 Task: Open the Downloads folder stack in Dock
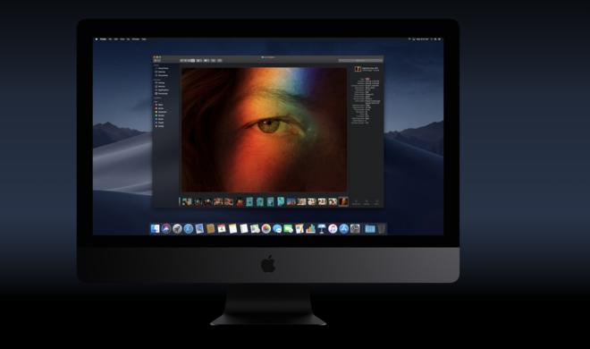point(370,228)
